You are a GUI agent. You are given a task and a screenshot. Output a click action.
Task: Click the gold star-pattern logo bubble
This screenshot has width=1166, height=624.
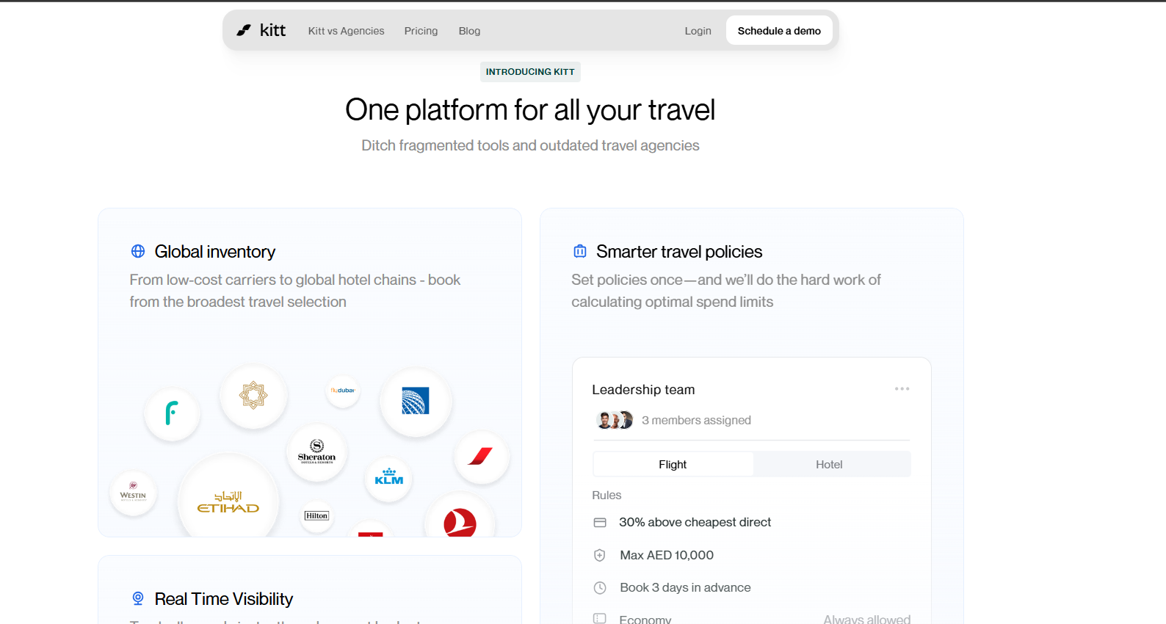pyautogui.click(x=253, y=396)
